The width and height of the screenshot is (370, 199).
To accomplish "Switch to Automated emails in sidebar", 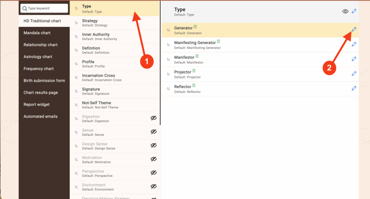I will point(40,116).
